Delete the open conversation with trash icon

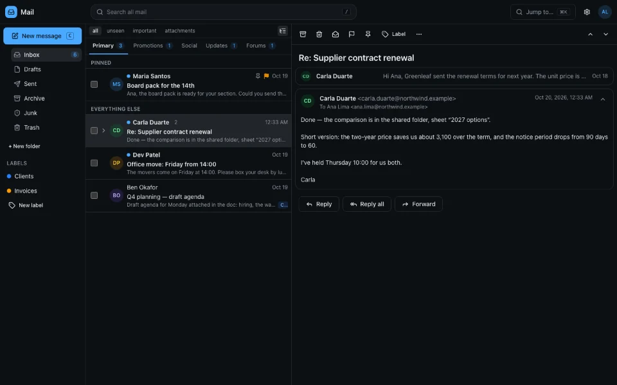[319, 34]
